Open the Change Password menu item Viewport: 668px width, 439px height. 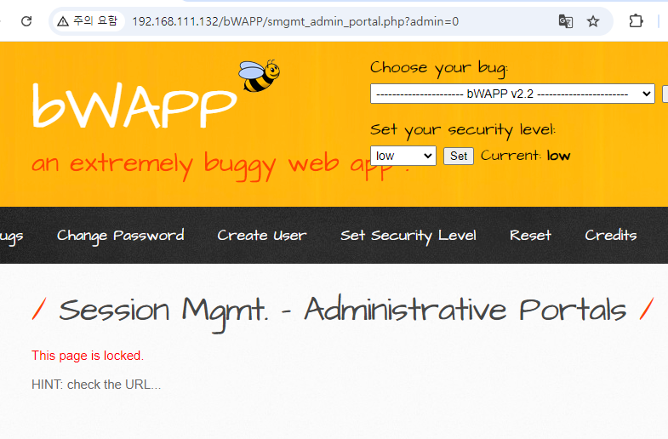click(x=121, y=236)
